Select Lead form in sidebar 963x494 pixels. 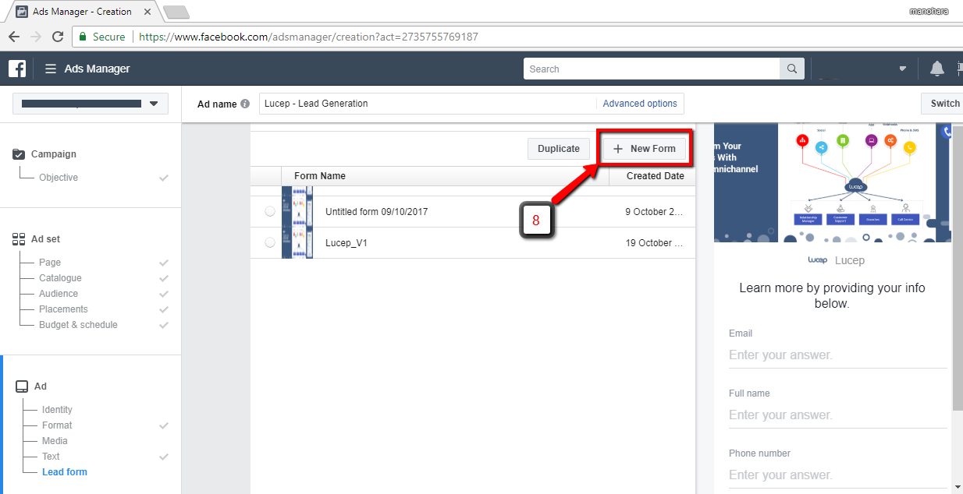coord(65,472)
